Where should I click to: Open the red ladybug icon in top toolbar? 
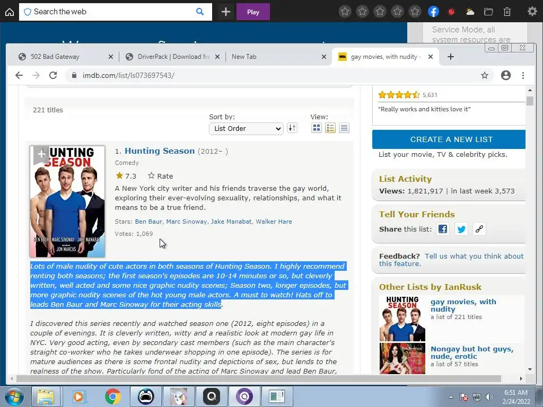click(x=451, y=12)
